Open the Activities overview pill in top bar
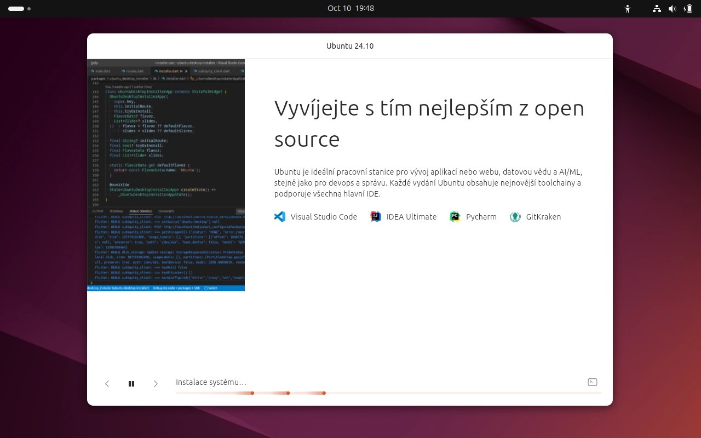 click(x=19, y=9)
